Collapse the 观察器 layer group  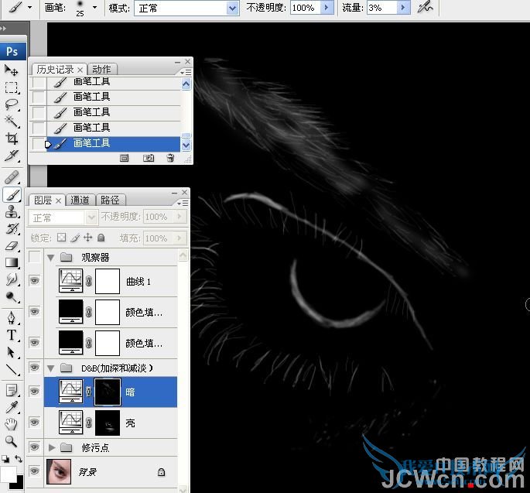[51, 258]
